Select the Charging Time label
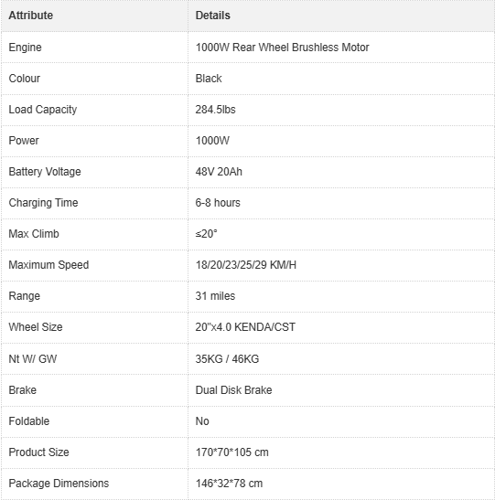Image resolution: width=495 pixels, height=500 pixels. click(x=43, y=203)
